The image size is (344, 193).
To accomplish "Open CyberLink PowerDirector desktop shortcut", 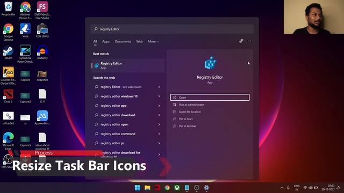I will tap(25, 54).
